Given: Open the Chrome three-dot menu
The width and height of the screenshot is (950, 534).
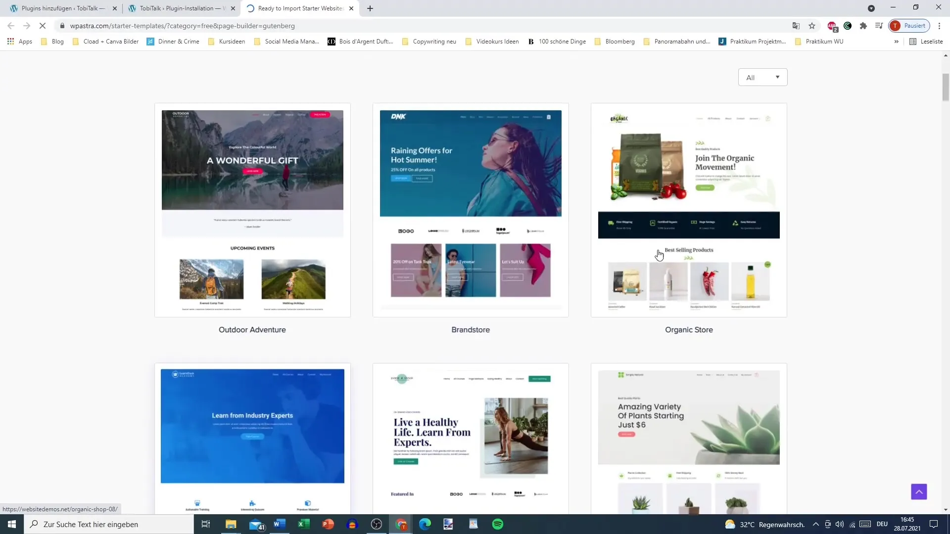Looking at the screenshot, I should (x=940, y=26).
